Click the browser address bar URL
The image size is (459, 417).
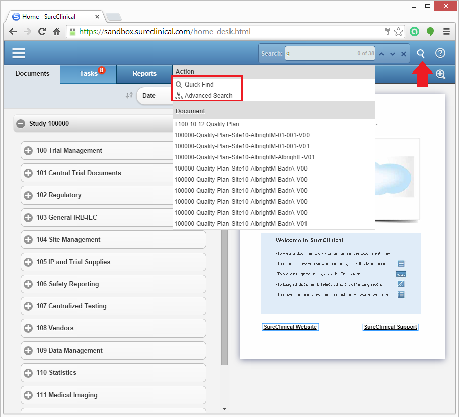tap(165, 32)
